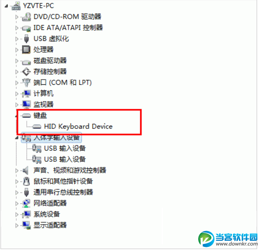258x250 pixels.
Task: Collapse the 人体学输入设备 node
Action: pyautogui.click(x=17, y=138)
